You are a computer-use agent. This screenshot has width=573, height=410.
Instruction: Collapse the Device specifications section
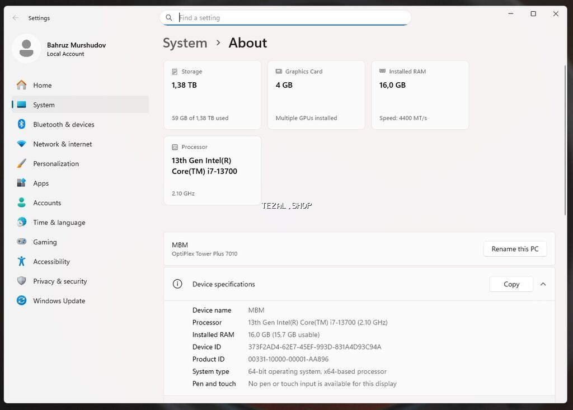tap(543, 284)
